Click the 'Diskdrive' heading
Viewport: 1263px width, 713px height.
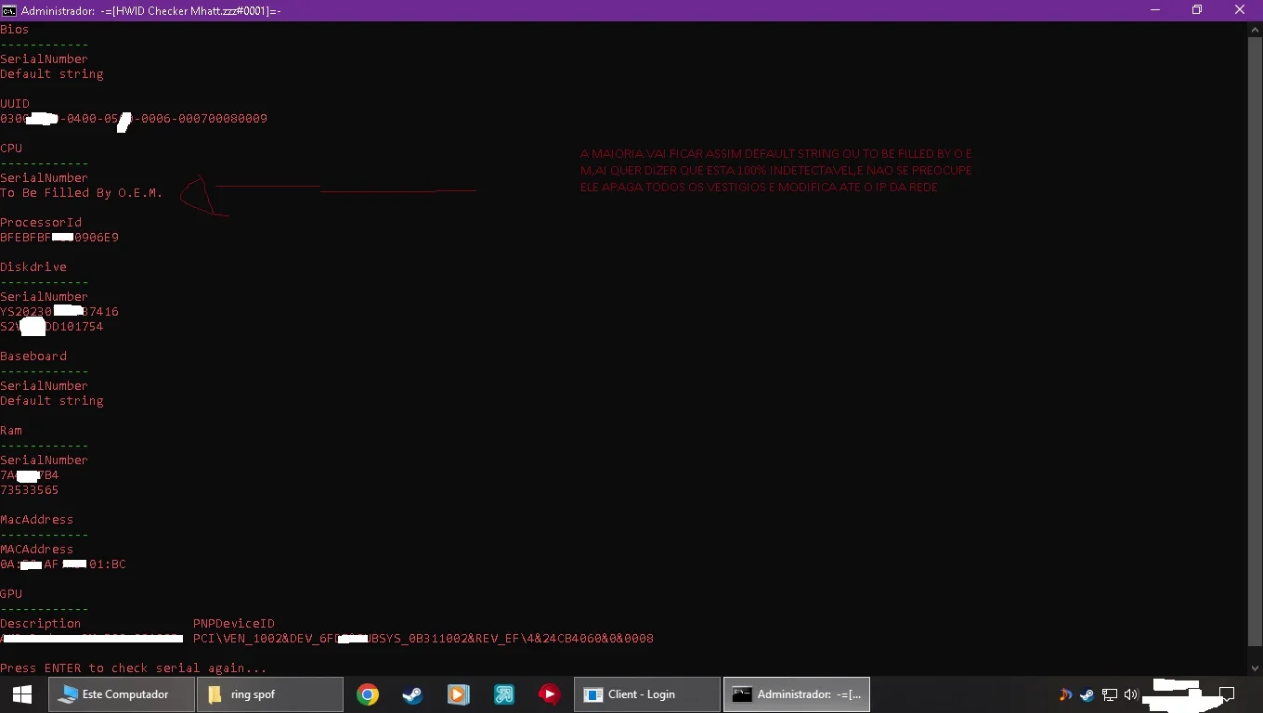33,267
